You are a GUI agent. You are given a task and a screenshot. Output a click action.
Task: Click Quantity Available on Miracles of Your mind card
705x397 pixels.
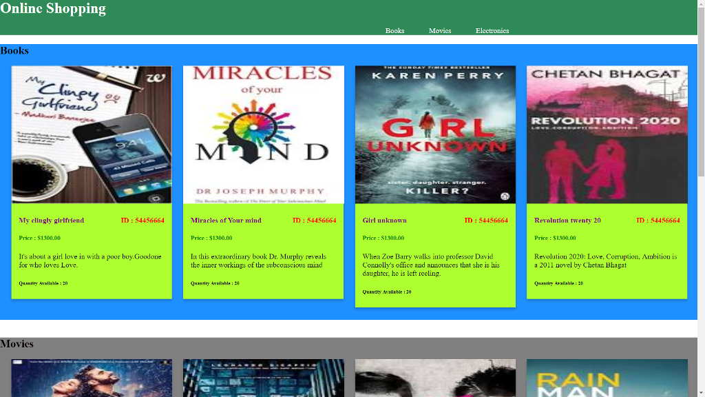(215, 283)
